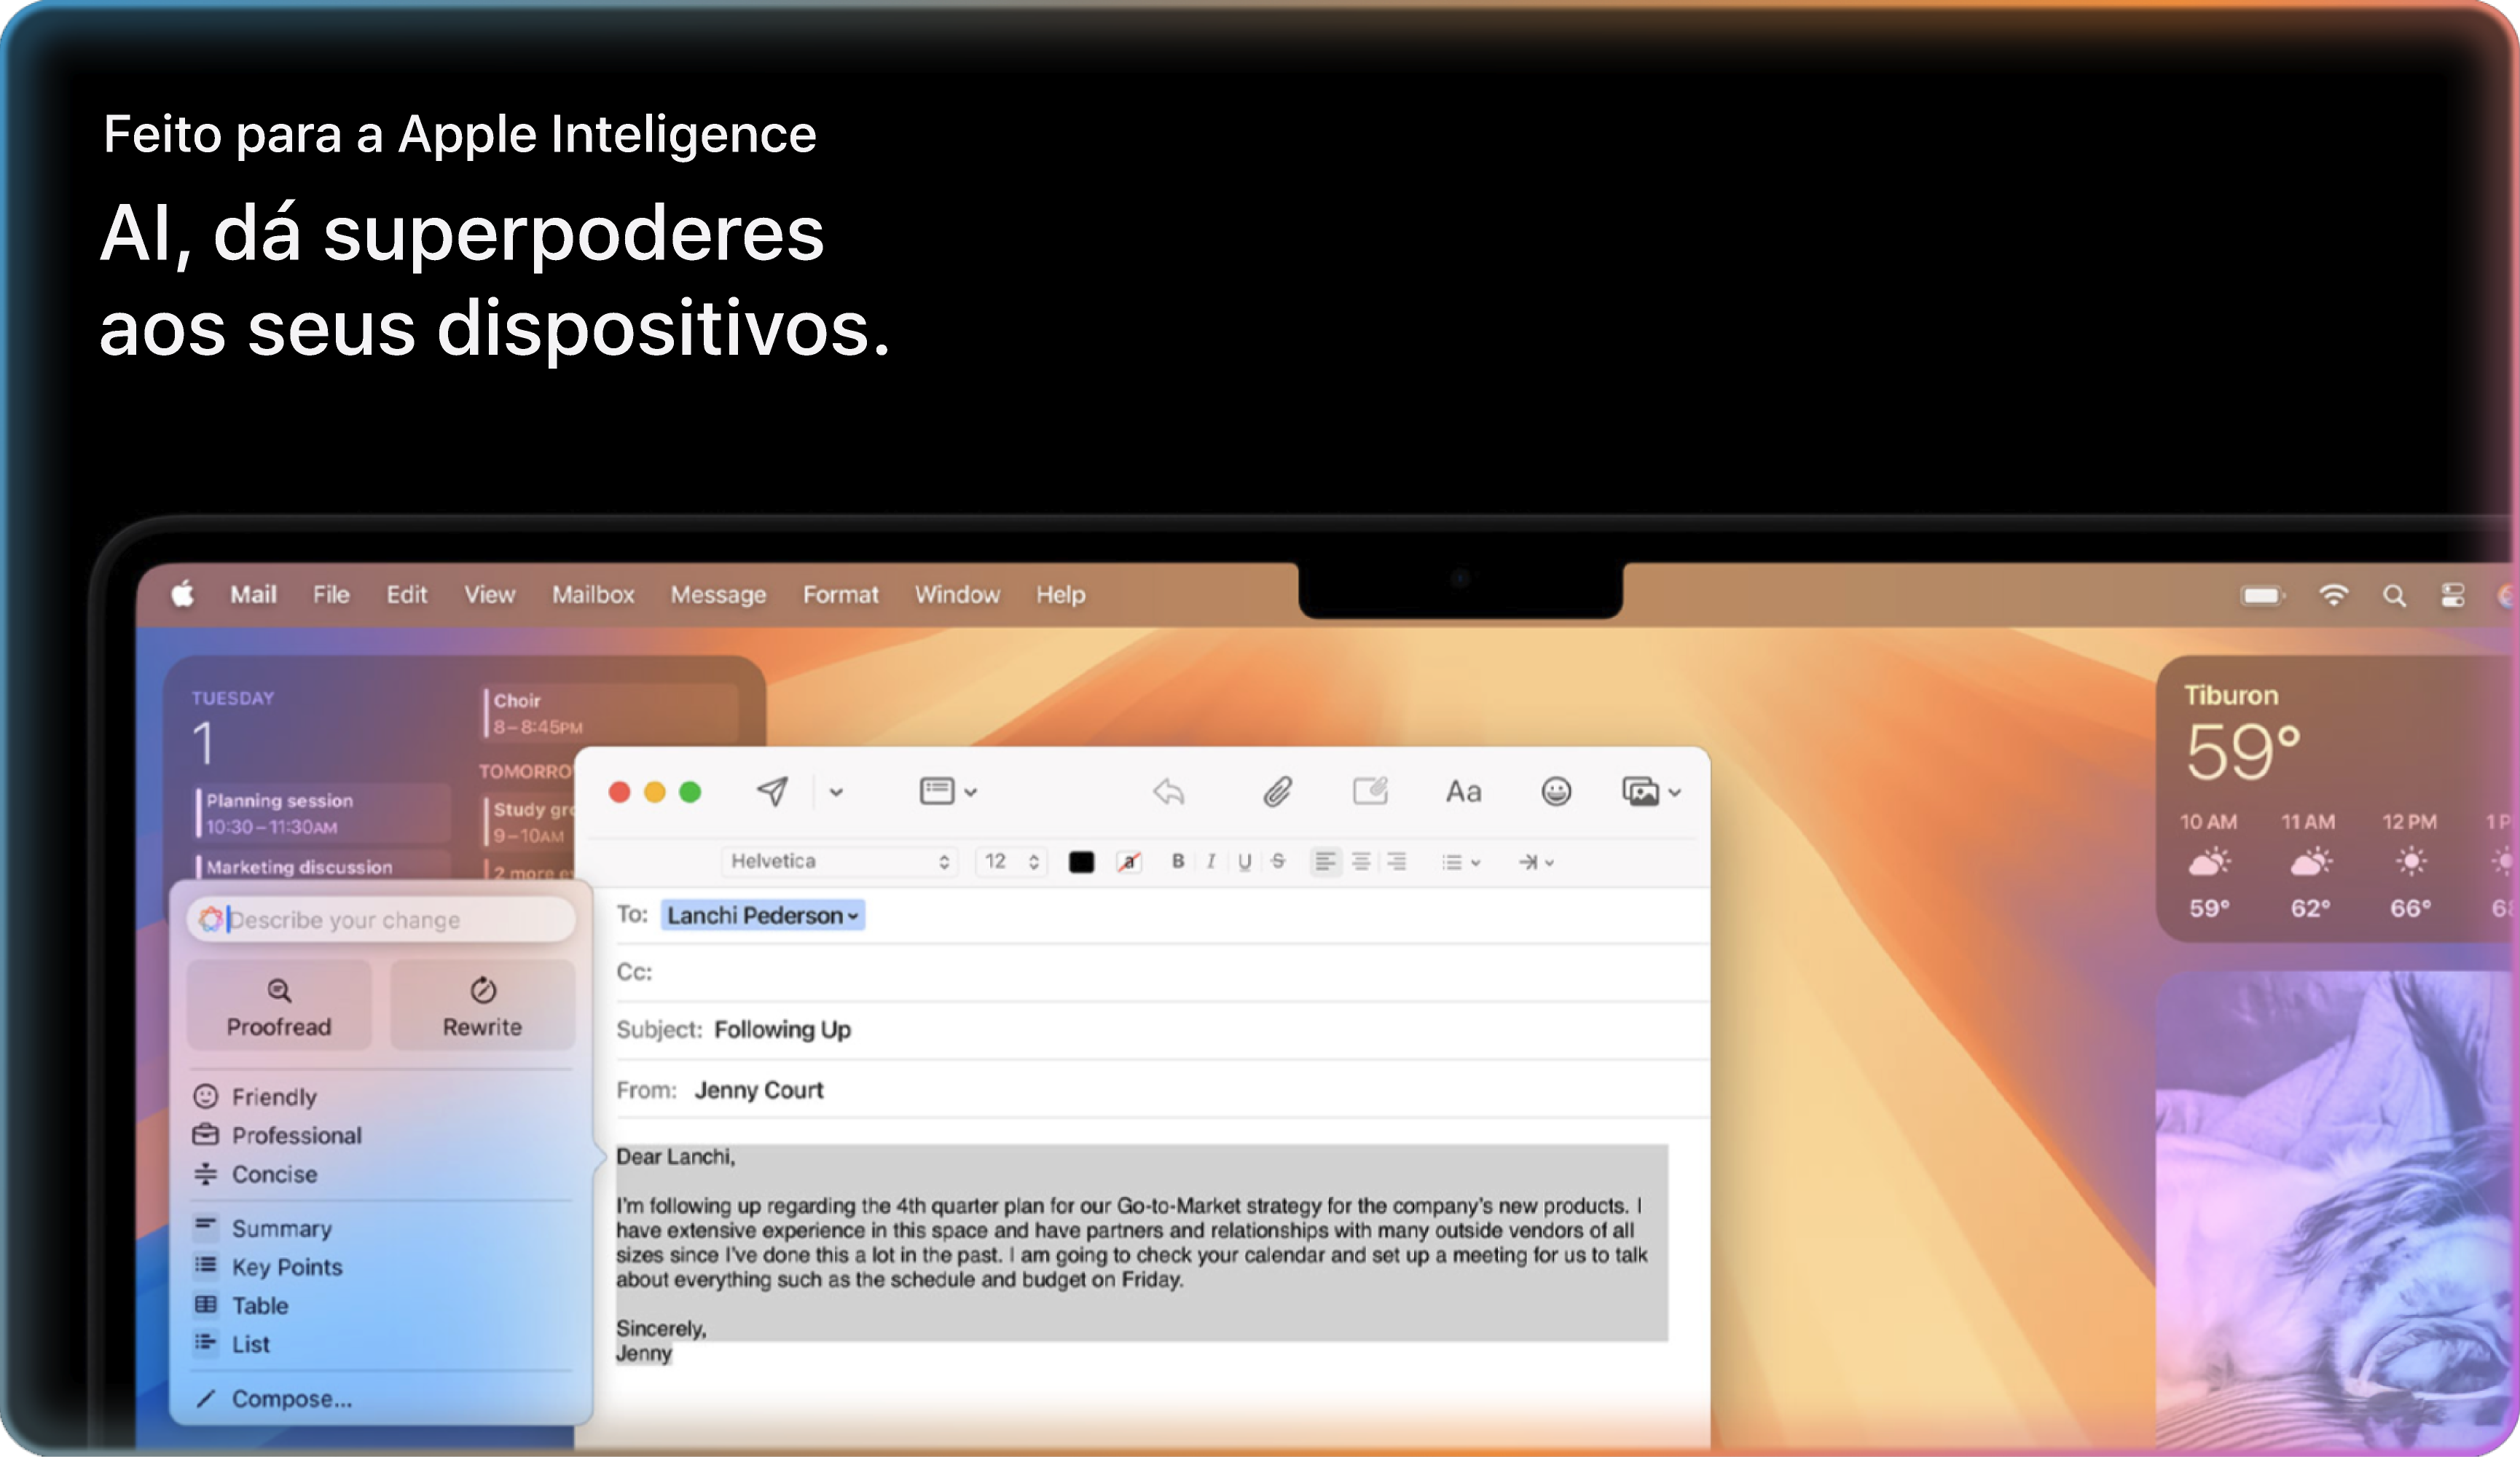
Task: Choose the Friendly tone option
Action: tap(255, 1097)
